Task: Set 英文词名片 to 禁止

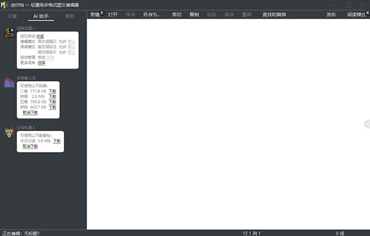Action: tap(72, 53)
